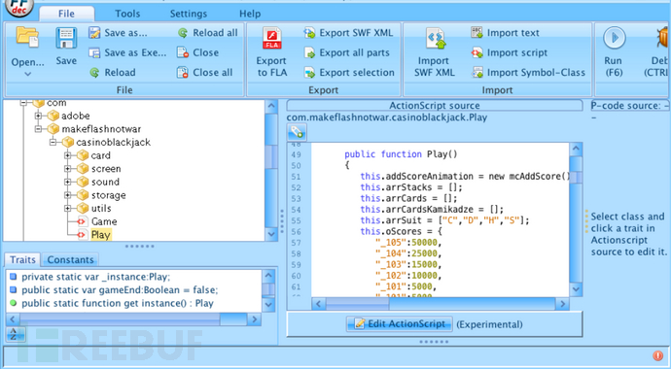Click Export selection

[x=349, y=73]
